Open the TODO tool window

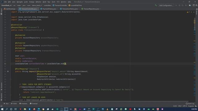click(x=14, y=104)
